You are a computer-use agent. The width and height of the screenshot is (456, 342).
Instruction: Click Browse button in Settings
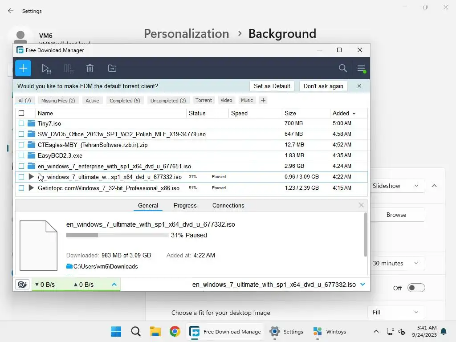click(x=396, y=215)
